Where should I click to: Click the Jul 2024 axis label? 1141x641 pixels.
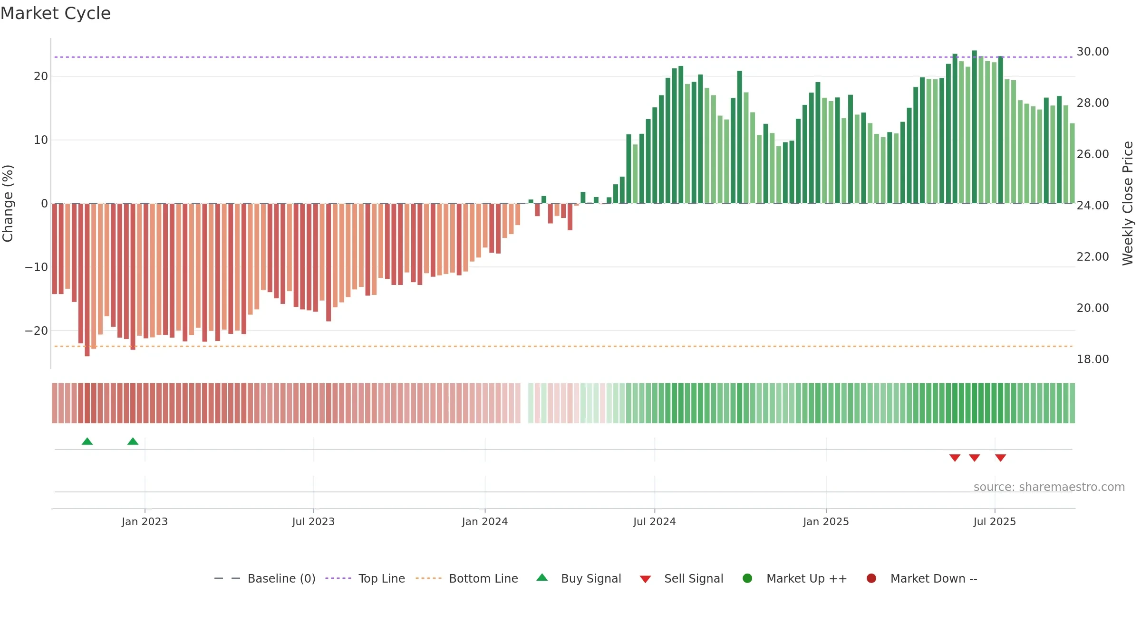click(x=654, y=521)
